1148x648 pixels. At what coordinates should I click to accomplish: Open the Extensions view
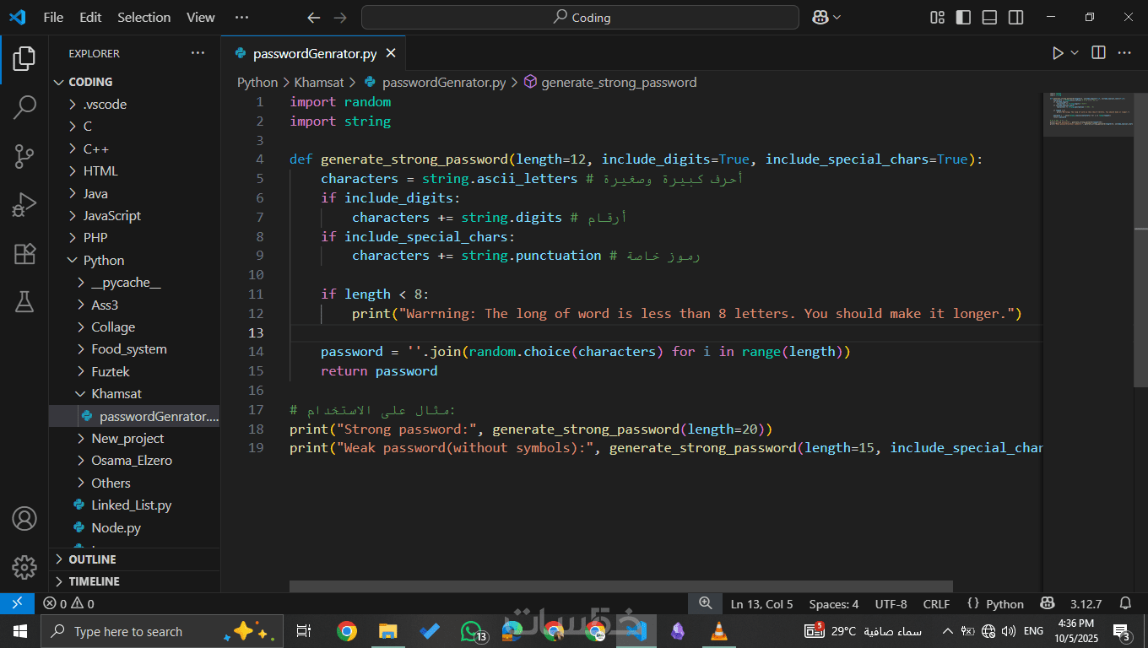[x=24, y=254]
